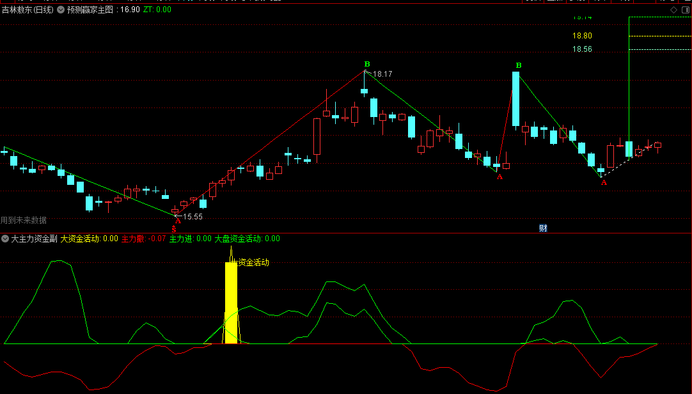Click the 16.90 indicator value
This screenshot has width=692, height=394.
click(x=130, y=10)
